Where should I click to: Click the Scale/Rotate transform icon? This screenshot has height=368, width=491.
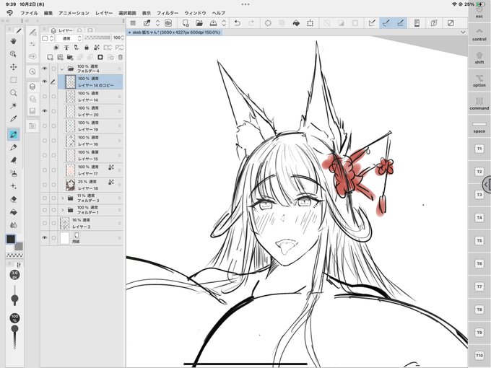pos(310,23)
